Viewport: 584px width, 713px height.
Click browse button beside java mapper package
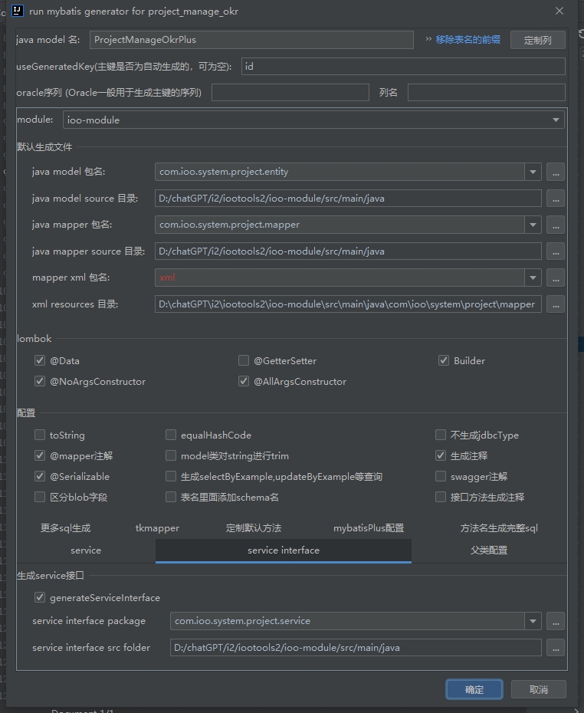(x=556, y=225)
